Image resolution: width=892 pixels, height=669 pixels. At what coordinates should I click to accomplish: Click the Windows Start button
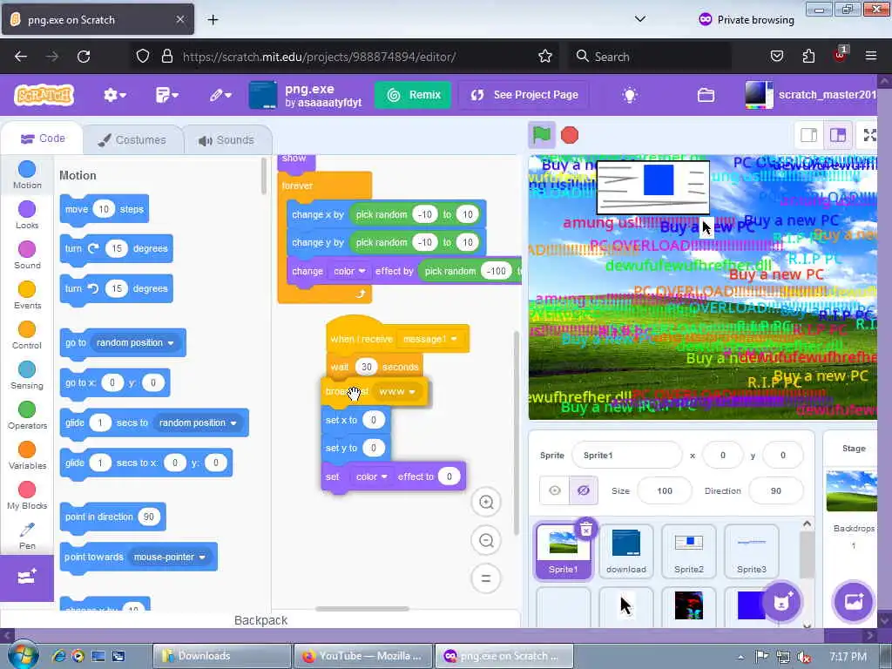coord(23,655)
